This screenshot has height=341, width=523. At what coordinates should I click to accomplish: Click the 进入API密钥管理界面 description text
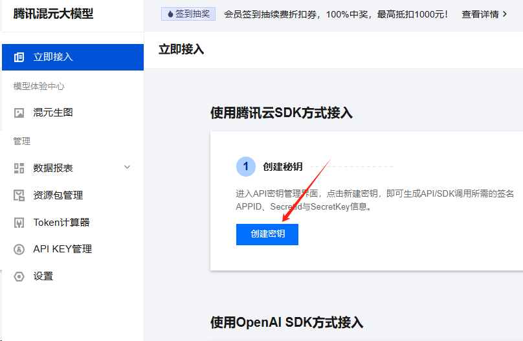coord(375,200)
